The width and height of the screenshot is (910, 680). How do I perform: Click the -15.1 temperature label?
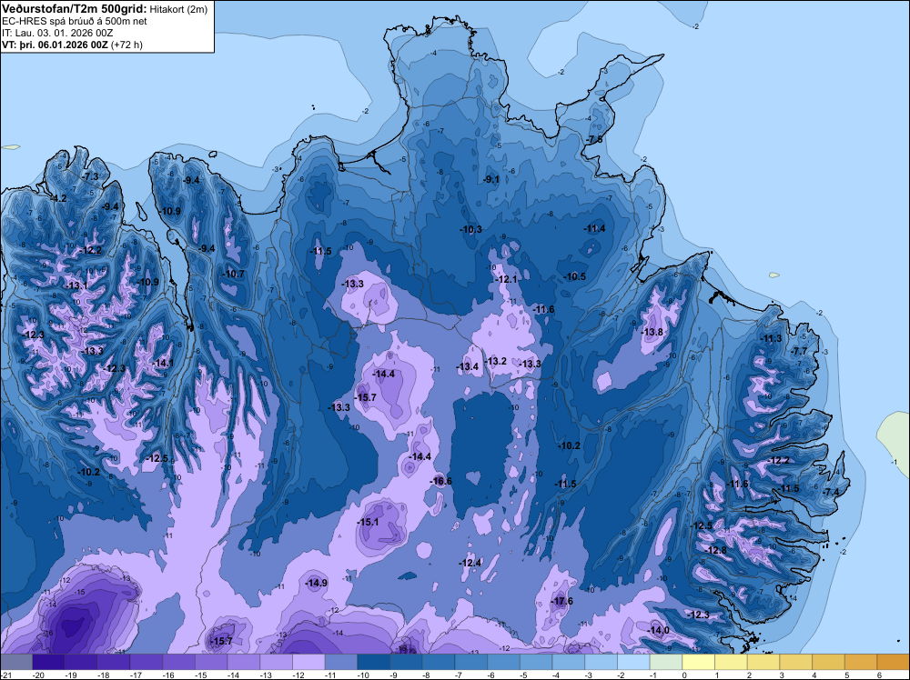(x=368, y=522)
